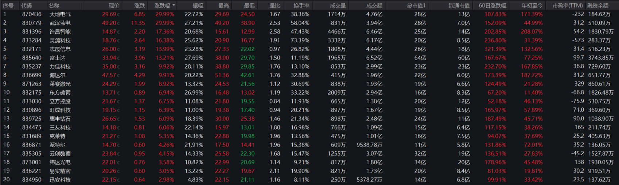Click stock code 839725 for 惠丰钻石
Screen dimensions: 619x185
pos(32,119)
